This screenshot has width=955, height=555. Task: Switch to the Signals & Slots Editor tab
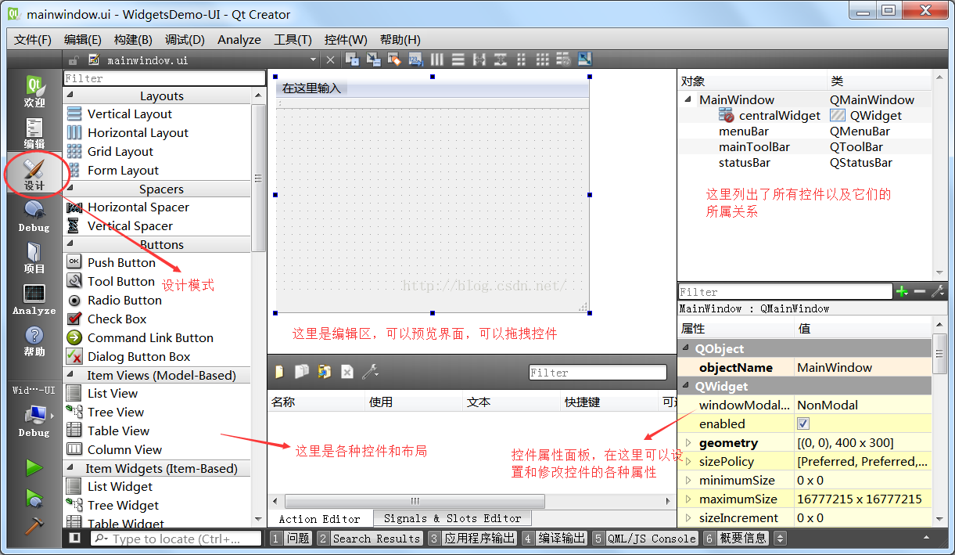pos(452,518)
